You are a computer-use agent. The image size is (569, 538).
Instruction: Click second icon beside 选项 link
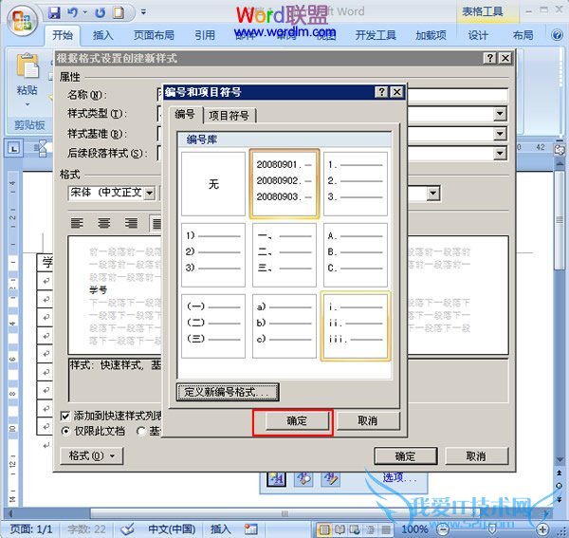[x=304, y=479]
